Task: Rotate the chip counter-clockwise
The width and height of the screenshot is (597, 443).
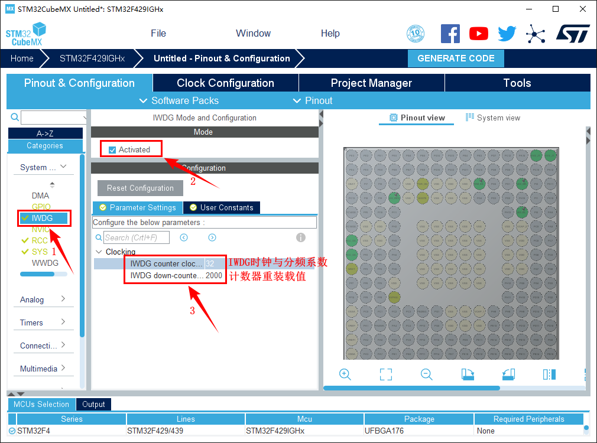Action: click(508, 374)
